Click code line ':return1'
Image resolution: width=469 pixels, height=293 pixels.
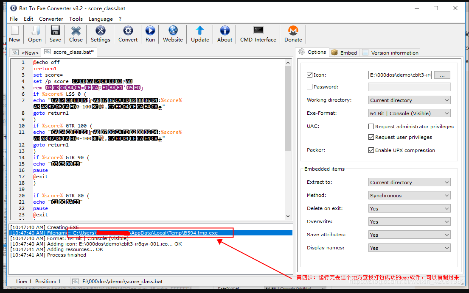(x=45, y=69)
